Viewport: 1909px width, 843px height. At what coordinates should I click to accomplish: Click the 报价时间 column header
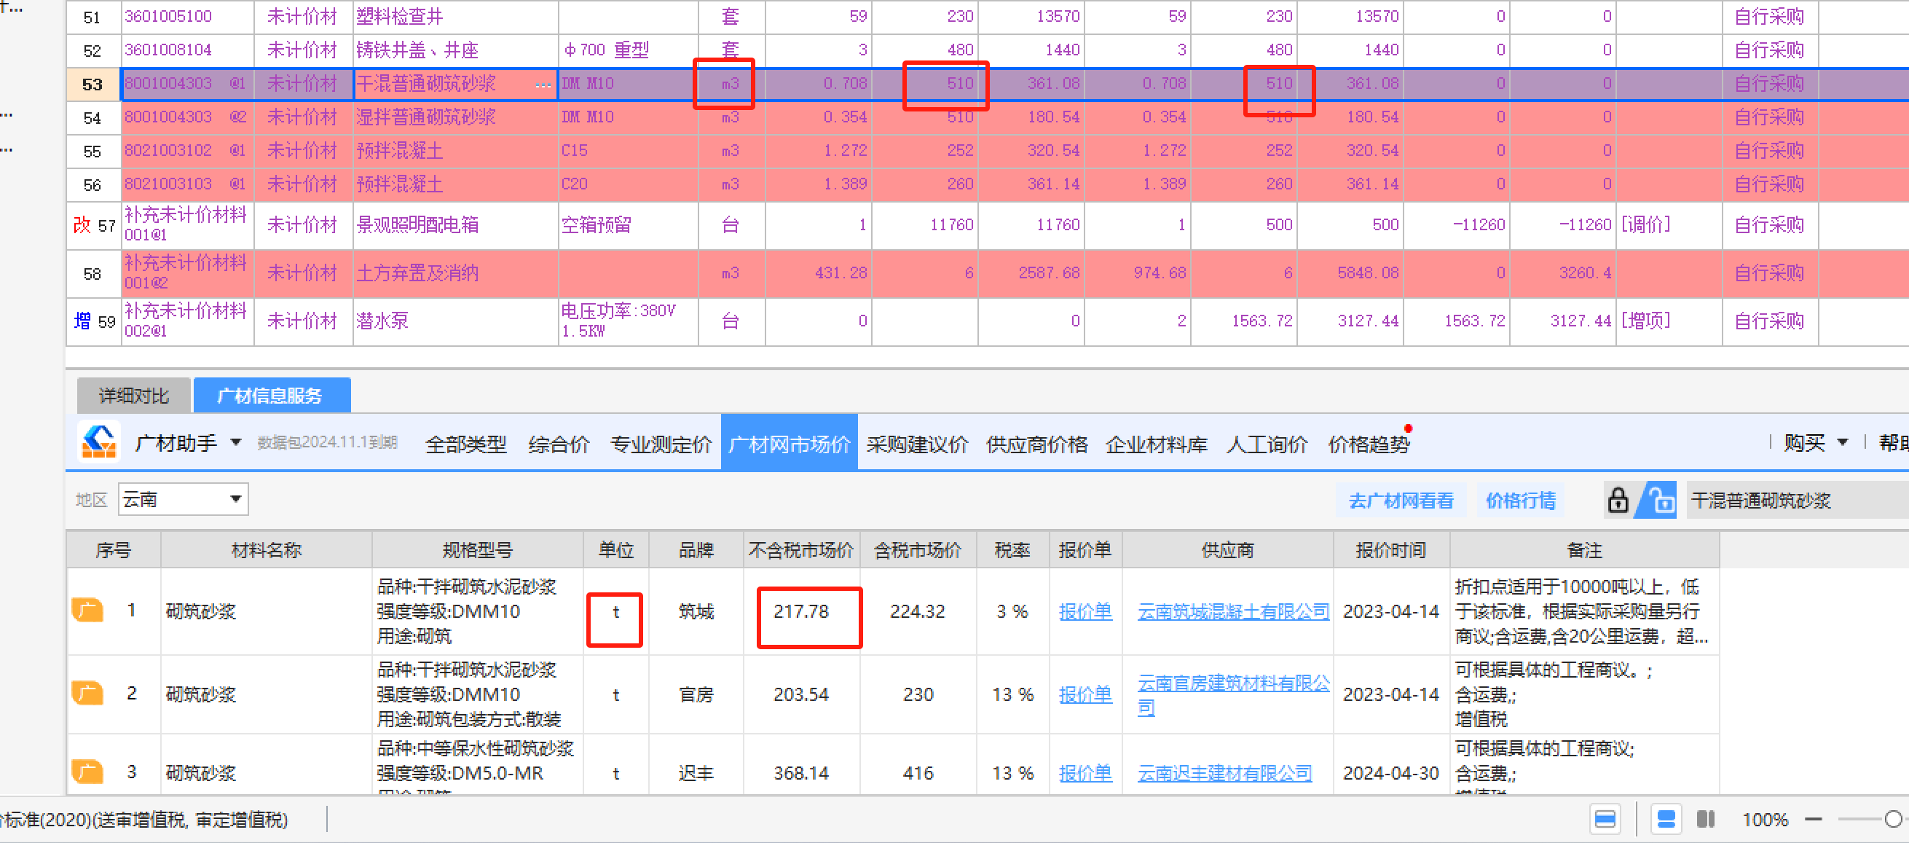pyautogui.click(x=1391, y=549)
